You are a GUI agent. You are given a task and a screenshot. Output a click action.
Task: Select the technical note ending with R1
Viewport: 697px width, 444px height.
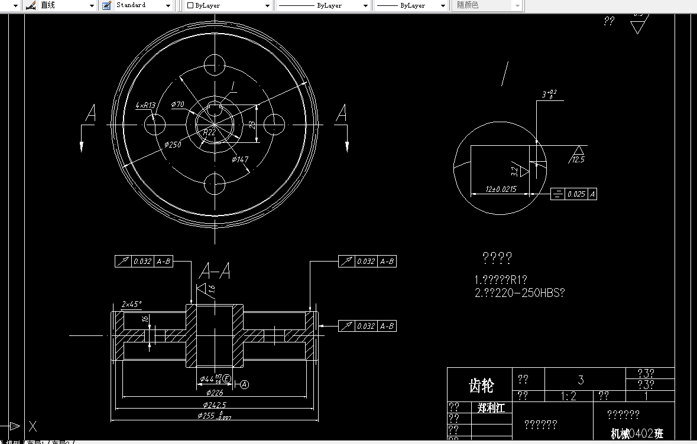pos(501,280)
